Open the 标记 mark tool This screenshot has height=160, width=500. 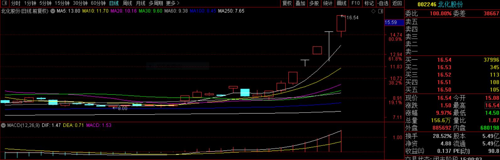[x=369, y=3]
